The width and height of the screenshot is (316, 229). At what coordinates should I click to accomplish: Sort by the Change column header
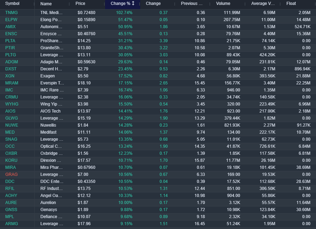click(x=153, y=4)
